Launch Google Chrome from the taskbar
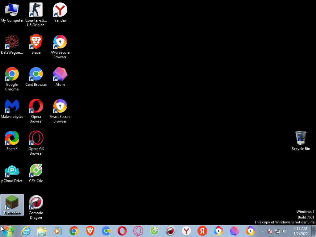The width and height of the screenshot is (316, 237). (74, 231)
